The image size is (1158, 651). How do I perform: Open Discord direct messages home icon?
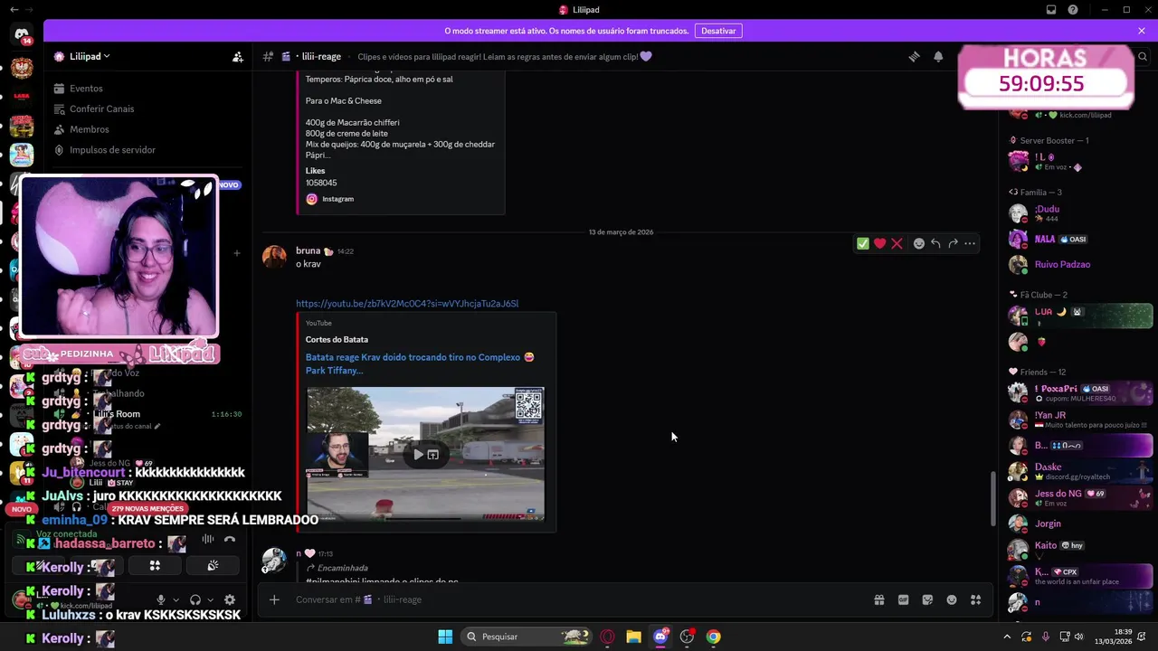click(22, 34)
